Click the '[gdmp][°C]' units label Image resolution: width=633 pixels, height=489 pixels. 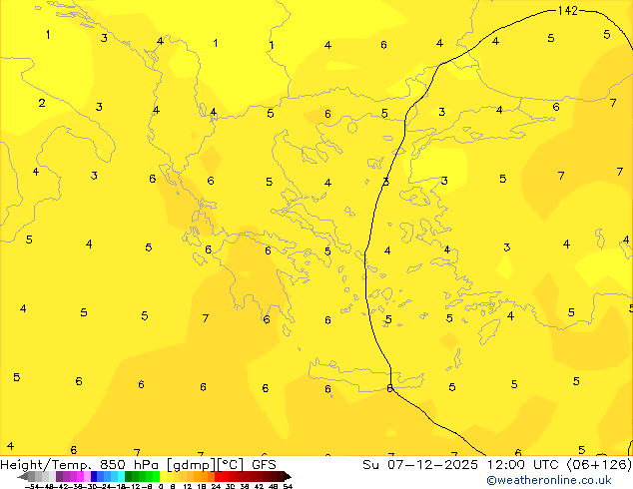pos(206,465)
